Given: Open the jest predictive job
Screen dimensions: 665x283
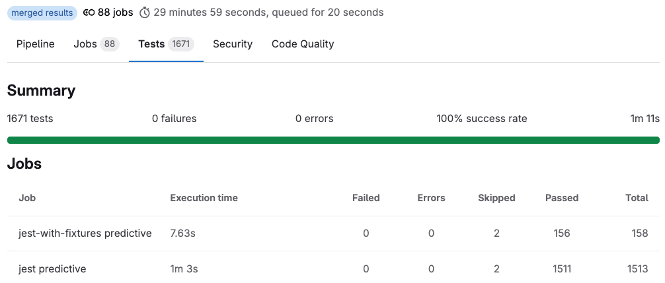Looking at the screenshot, I should [52, 269].
